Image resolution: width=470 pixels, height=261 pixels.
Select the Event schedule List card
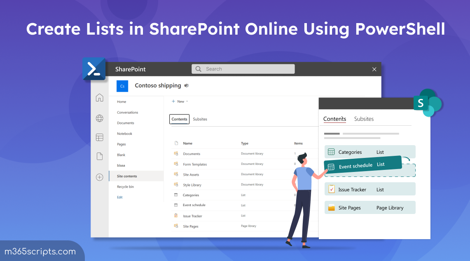click(x=362, y=165)
